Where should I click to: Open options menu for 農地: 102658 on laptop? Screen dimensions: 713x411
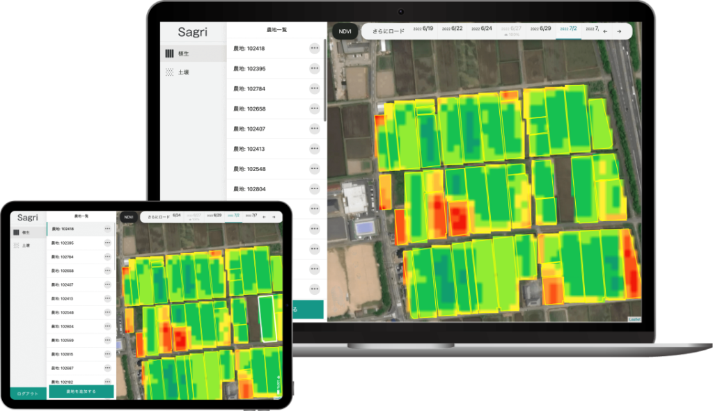coord(314,108)
